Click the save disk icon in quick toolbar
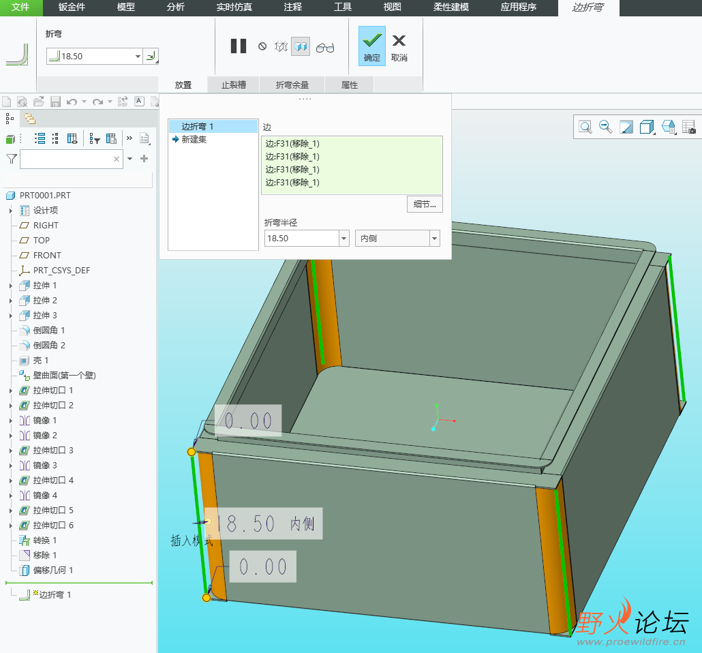This screenshot has height=653, width=702. coord(55,102)
